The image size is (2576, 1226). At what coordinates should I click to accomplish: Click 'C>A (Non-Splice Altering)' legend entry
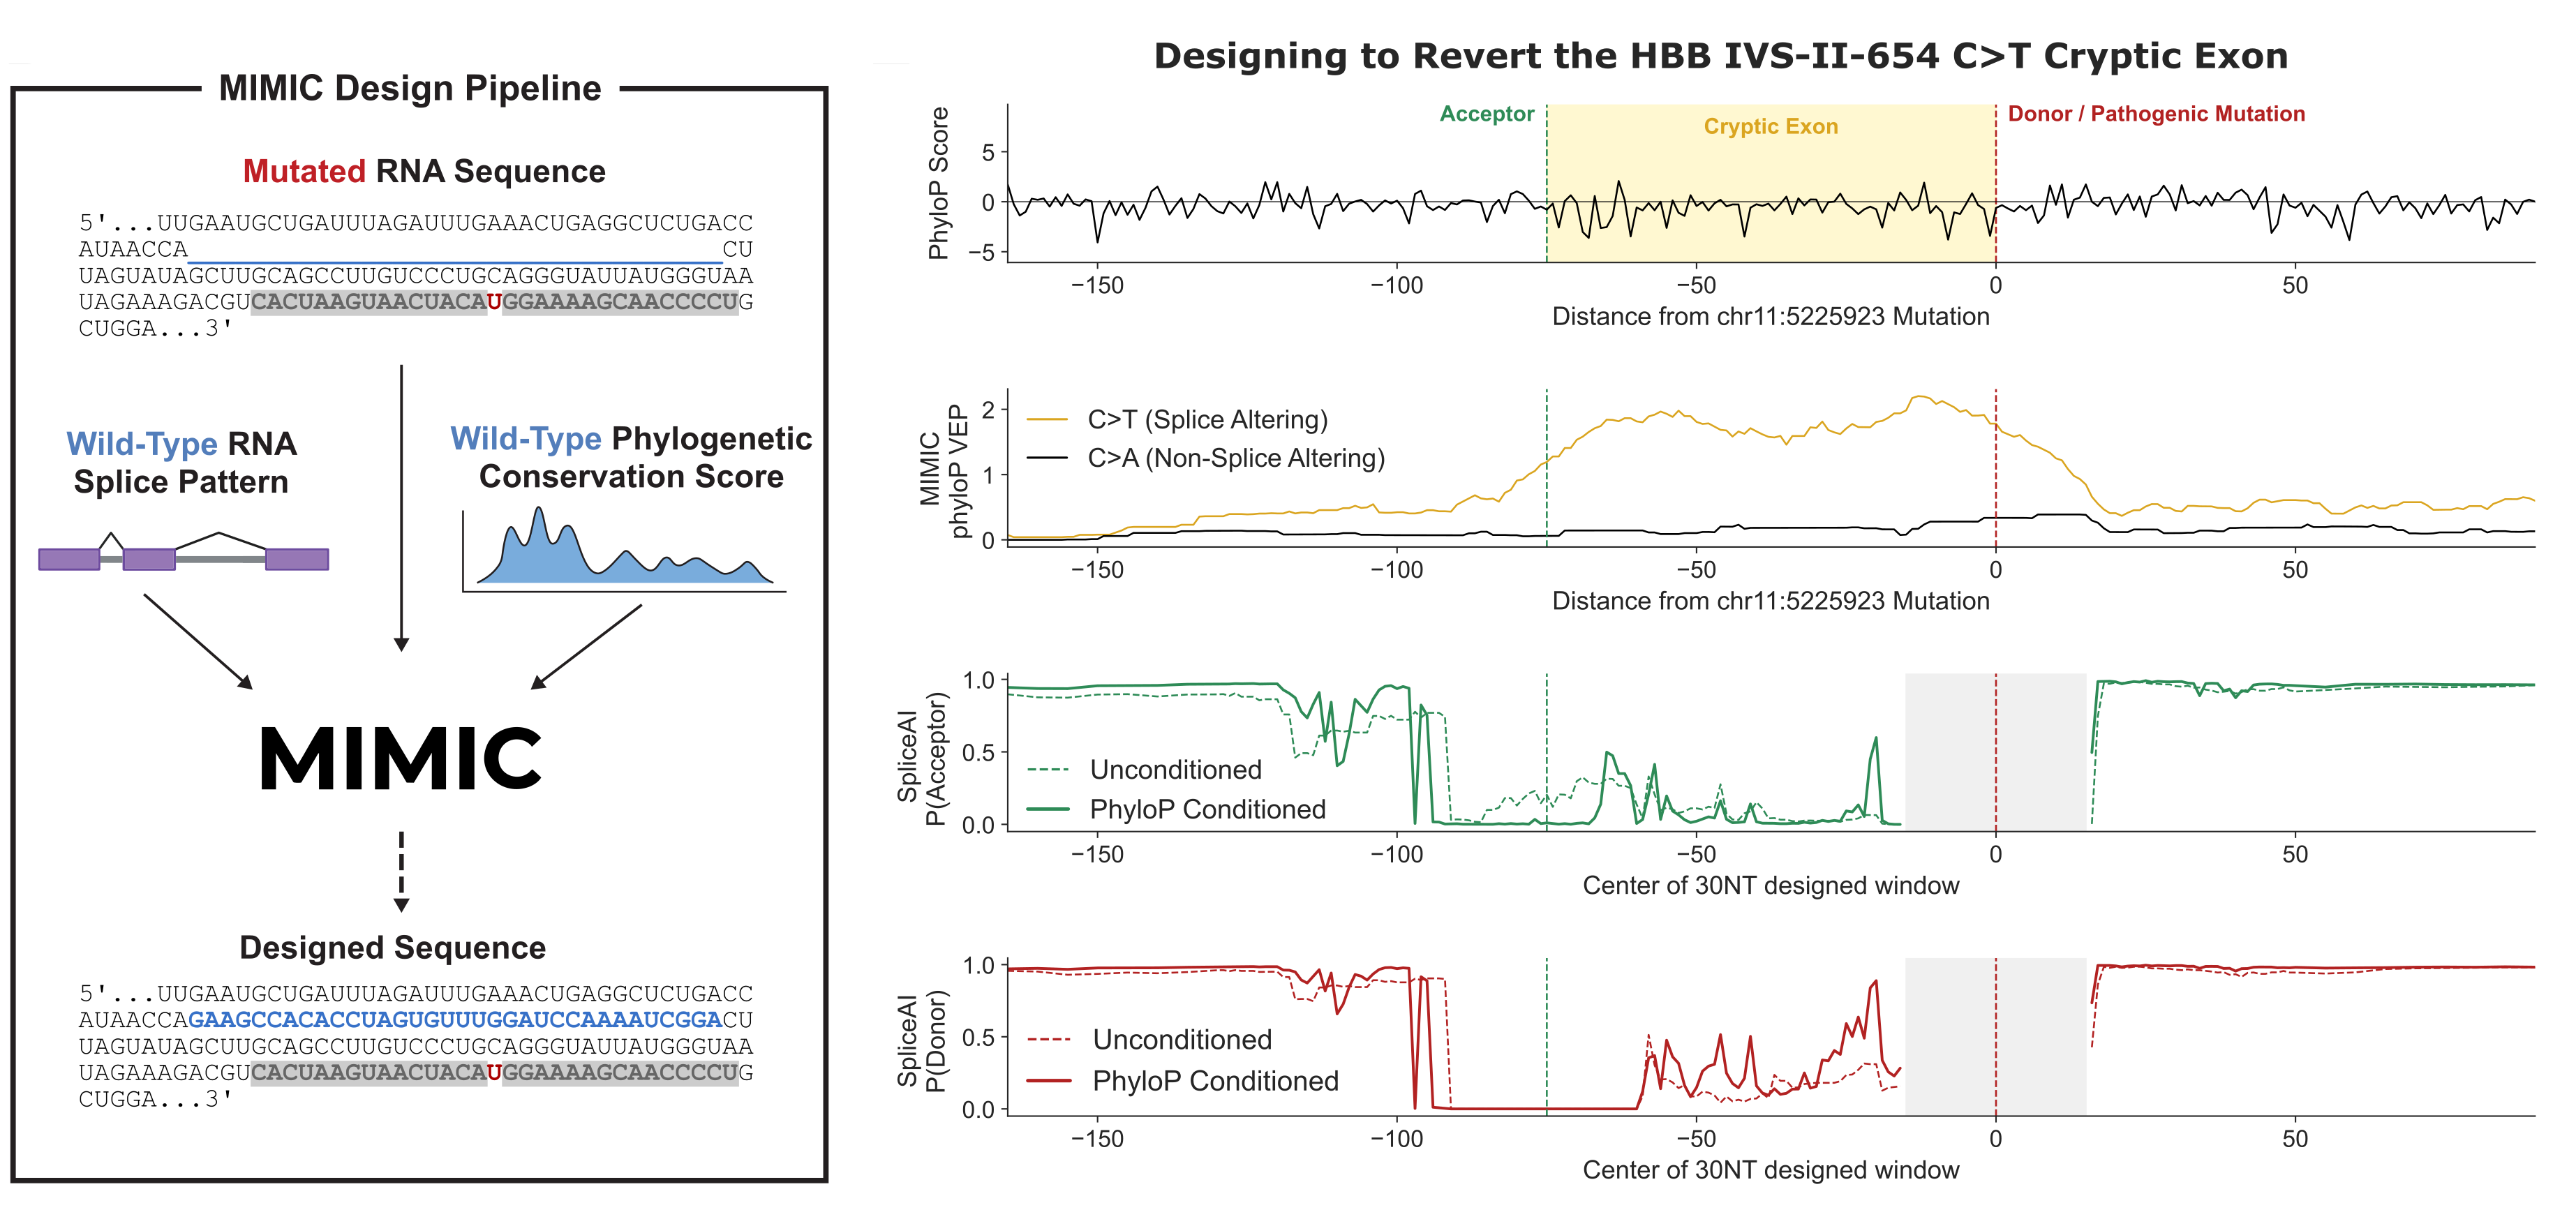pyautogui.click(x=1236, y=458)
